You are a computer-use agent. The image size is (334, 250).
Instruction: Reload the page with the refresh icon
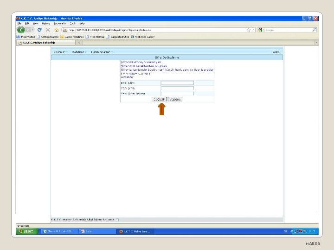[39, 30]
